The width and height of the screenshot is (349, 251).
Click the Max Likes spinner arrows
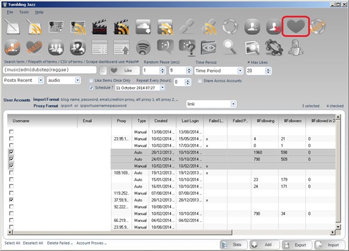(x=268, y=71)
